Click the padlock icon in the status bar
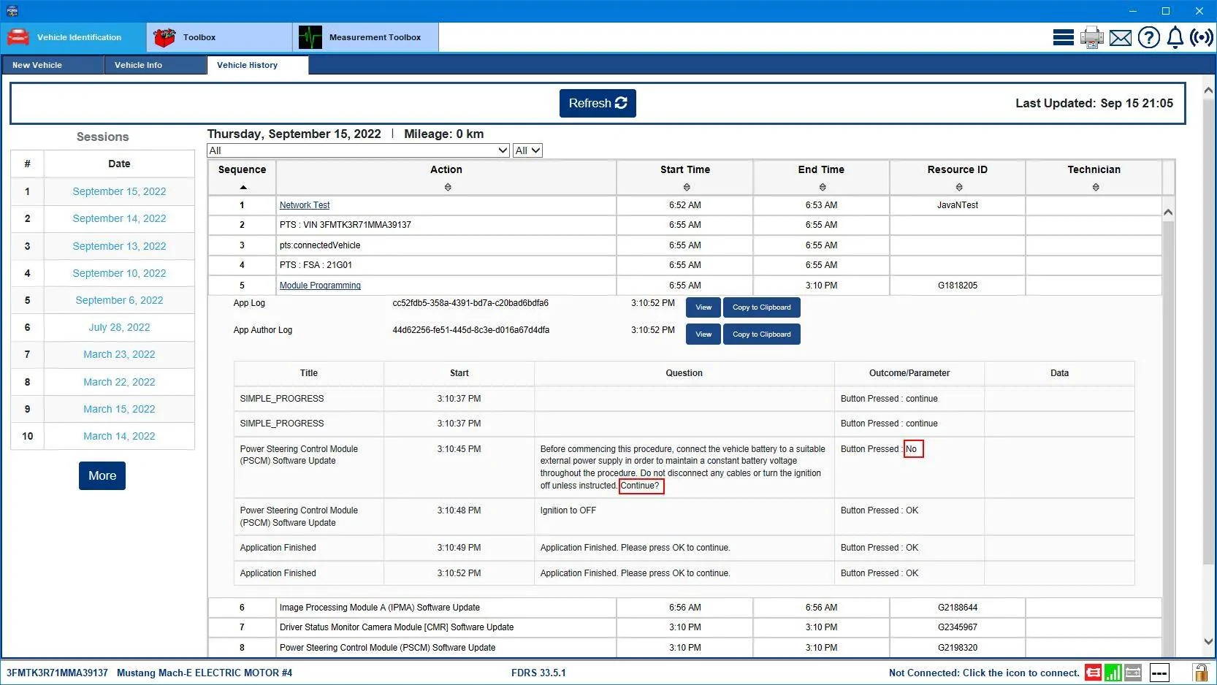The image size is (1217, 685). (x=1200, y=673)
